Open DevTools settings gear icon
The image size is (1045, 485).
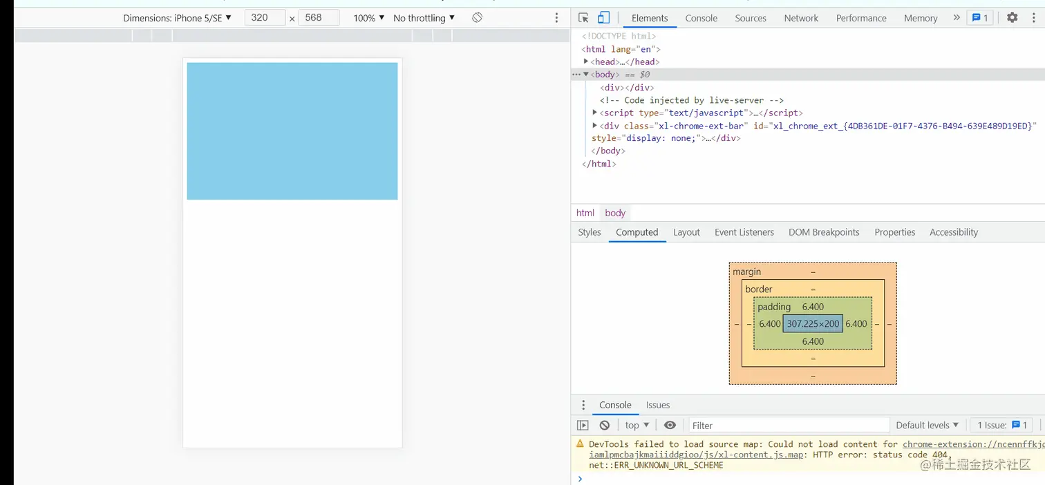coord(1012,18)
